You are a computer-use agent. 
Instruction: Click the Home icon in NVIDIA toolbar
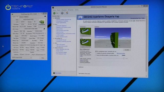(67, 13)
